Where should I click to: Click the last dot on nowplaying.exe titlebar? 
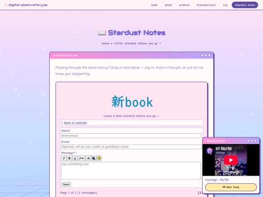[x=255, y=141]
